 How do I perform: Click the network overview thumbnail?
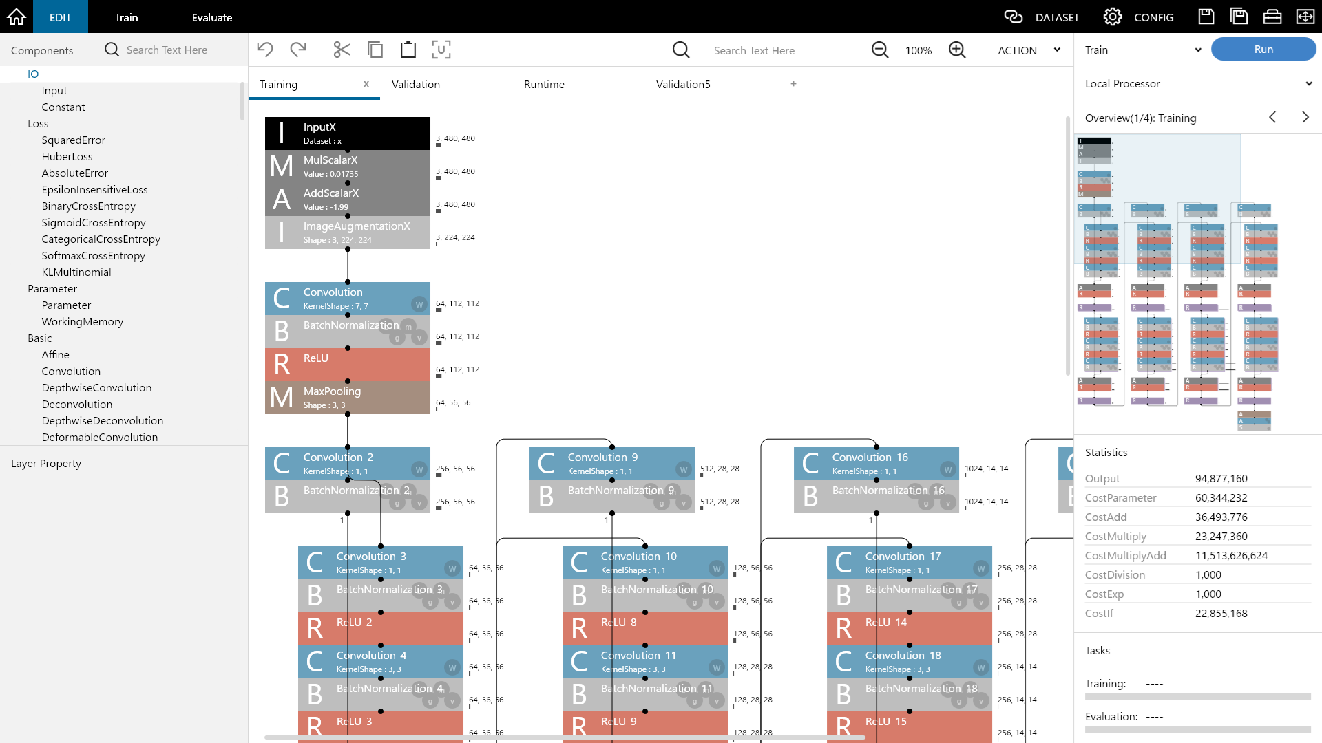(1197, 283)
